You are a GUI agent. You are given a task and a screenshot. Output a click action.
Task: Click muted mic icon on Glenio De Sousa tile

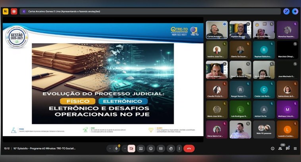[x=248, y=44]
